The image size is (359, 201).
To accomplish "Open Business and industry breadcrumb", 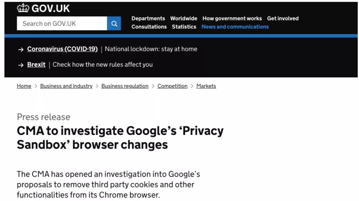I will pyautogui.click(x=66, y=86).
